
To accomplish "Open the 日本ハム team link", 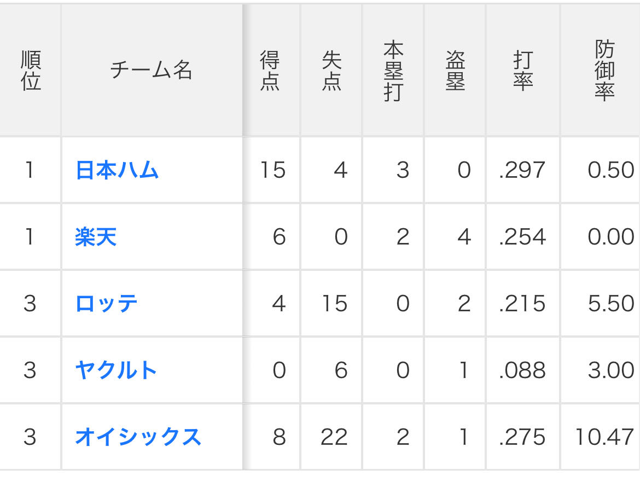I will point(117,171).
